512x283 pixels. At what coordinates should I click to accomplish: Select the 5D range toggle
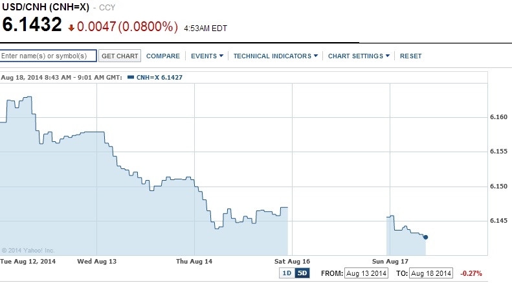click(302, 273)
